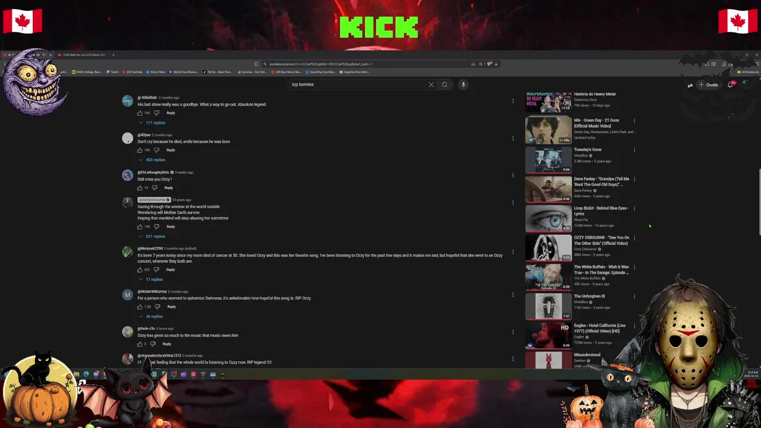
Task: Clear the YouTube search box with the X
Action: [x=431, y=84]
